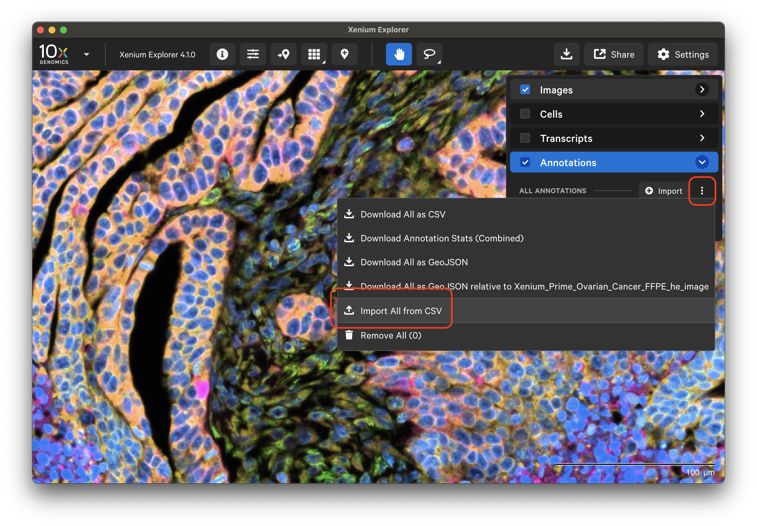
Task: Enable the Cells layer checkbox
Action: (525, 114)
